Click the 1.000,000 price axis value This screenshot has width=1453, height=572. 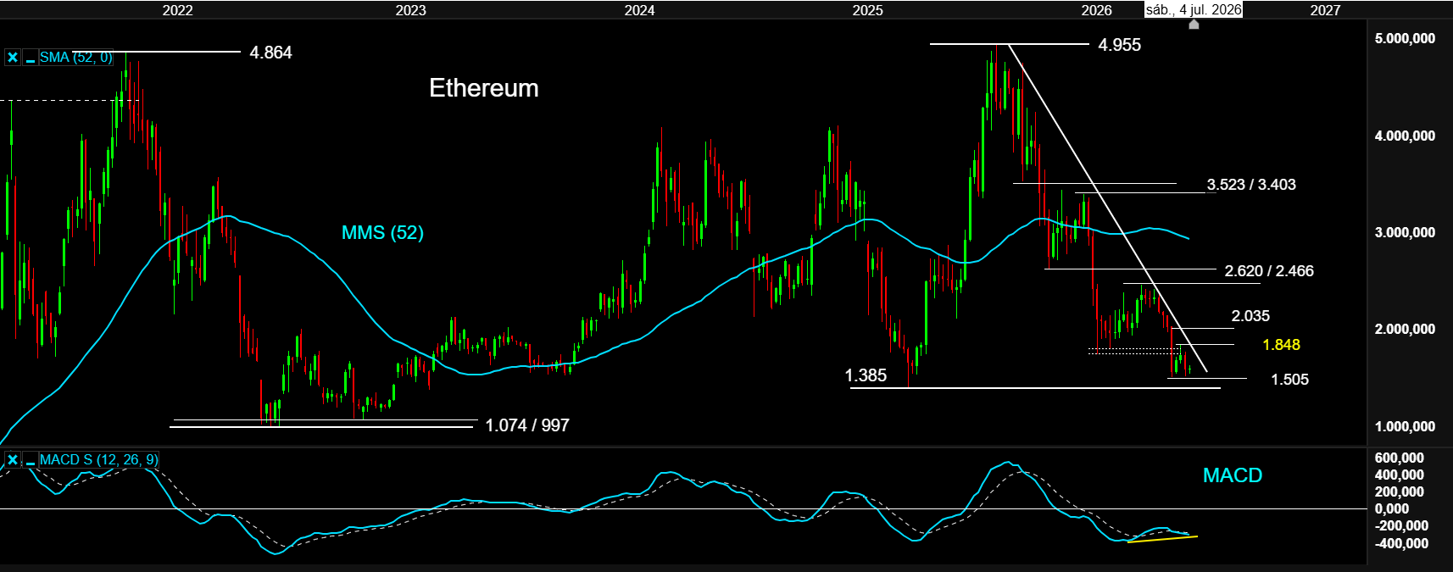(1405, 426)
